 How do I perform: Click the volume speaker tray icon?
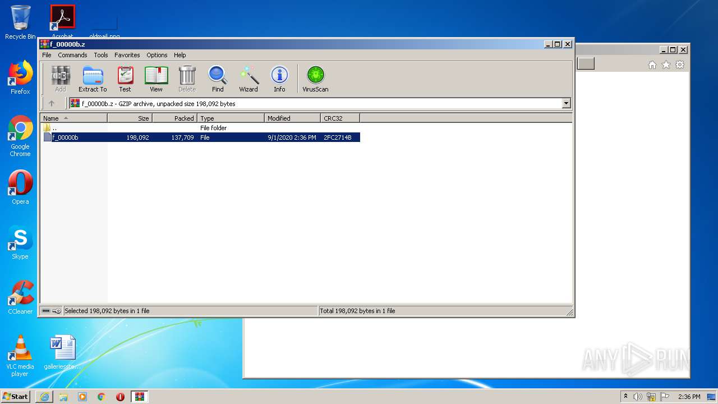638,397
